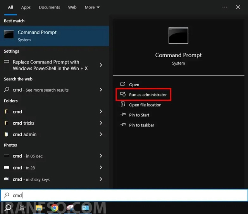Image resolution: width=248 pixels, height=214 pixels.
Task: Expand the 'cmd tricks' folder result arrow
Action: click(101, 123)
